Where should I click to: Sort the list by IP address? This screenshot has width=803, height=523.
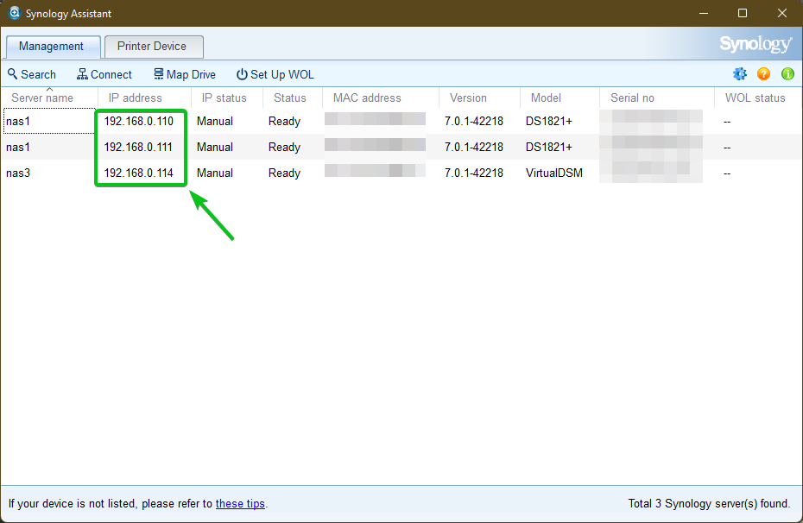pos(135,98)
